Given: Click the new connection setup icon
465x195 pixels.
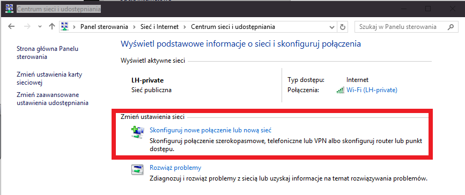Looking at the screenshot, I should coord(138,132).
